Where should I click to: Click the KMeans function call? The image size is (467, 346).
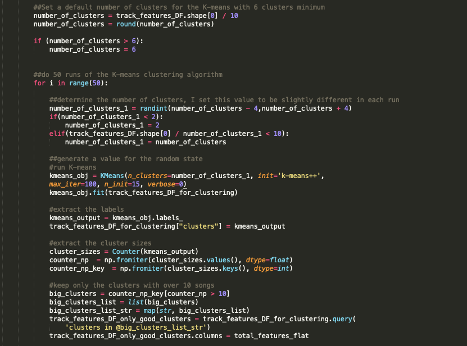coord(112,175)
